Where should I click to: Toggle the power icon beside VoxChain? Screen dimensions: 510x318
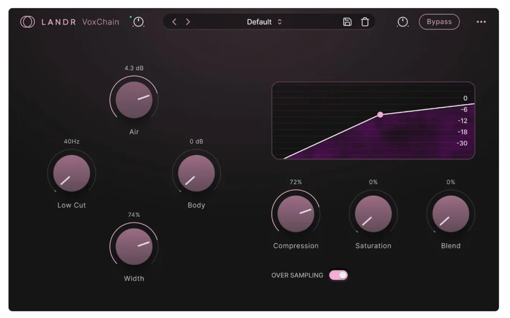click(x=139, y=22)
